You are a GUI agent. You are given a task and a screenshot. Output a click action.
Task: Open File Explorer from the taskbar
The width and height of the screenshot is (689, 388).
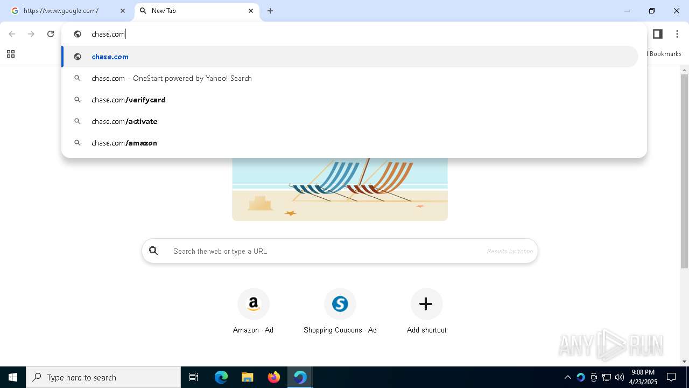248,377
